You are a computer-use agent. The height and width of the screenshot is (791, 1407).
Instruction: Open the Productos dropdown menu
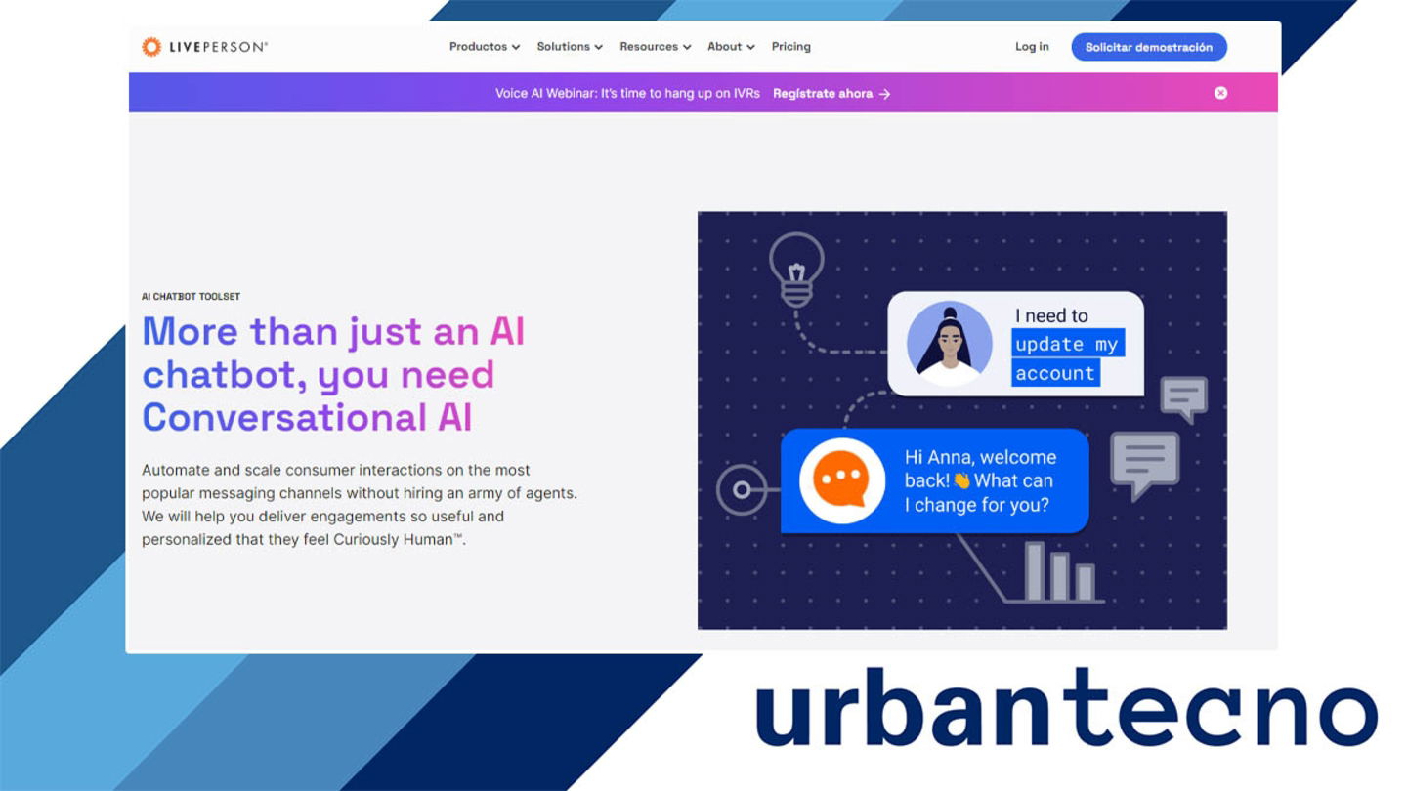coord(485,47)
